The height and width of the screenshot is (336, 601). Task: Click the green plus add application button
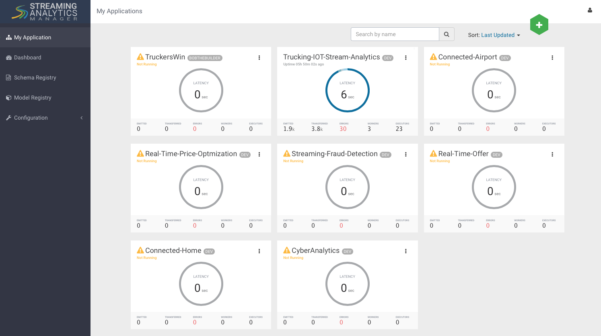point(539,25)
